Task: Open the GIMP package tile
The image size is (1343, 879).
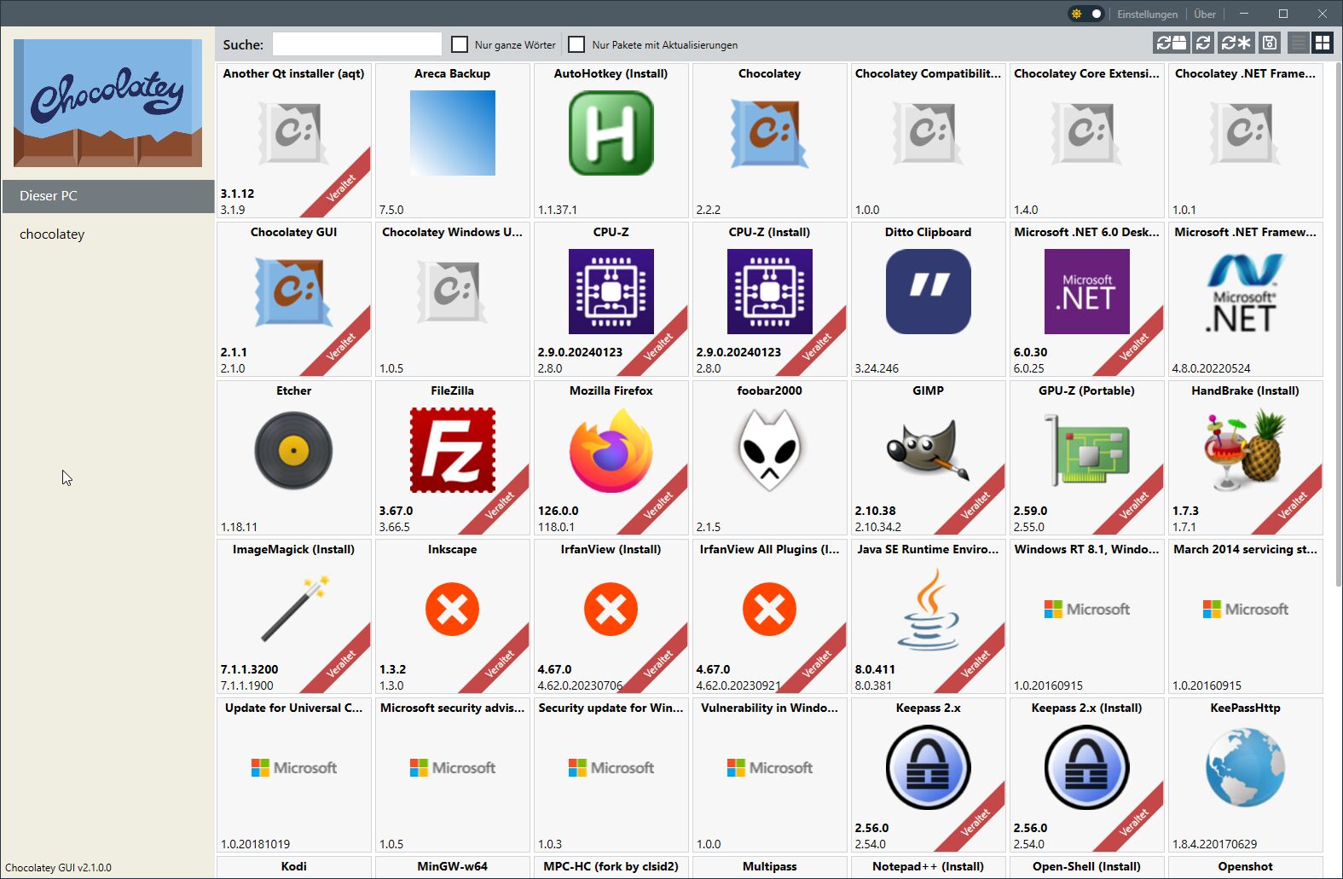Action: coord(928,458)
